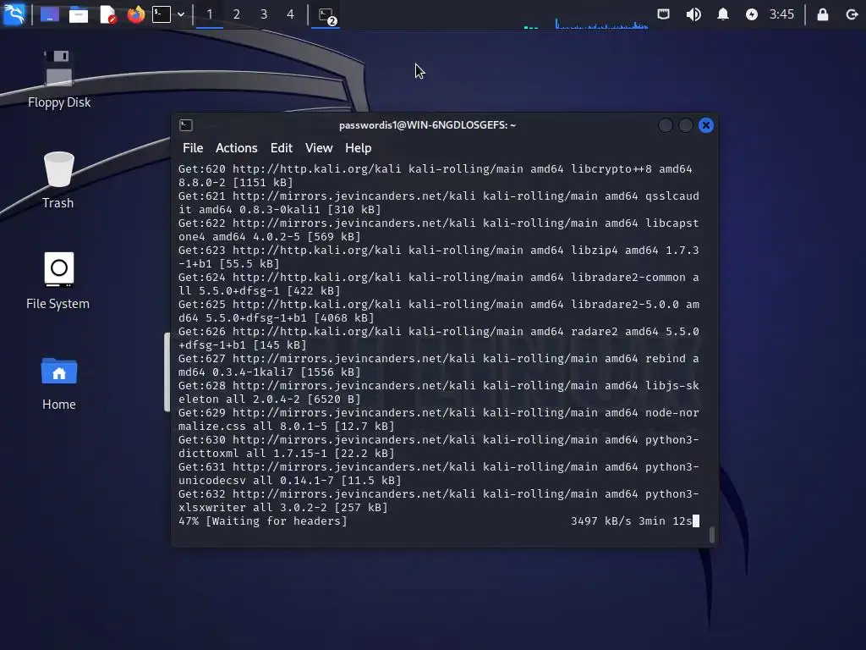
Task: Click the Get:623 libzip4 line
Action: point(439,257)
